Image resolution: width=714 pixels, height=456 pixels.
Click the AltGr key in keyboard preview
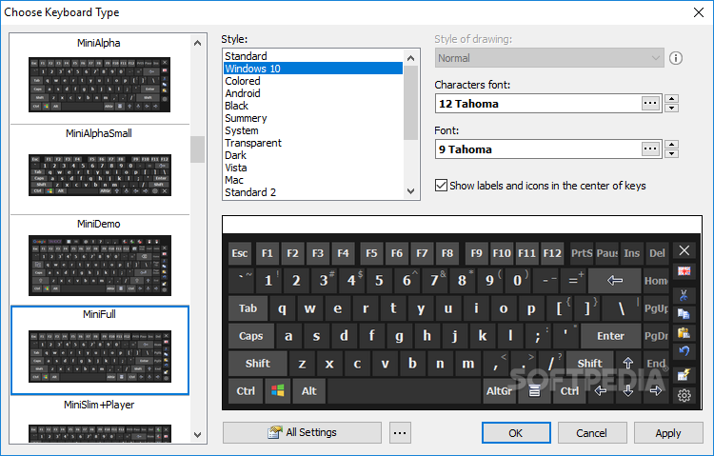coord(499,391)
